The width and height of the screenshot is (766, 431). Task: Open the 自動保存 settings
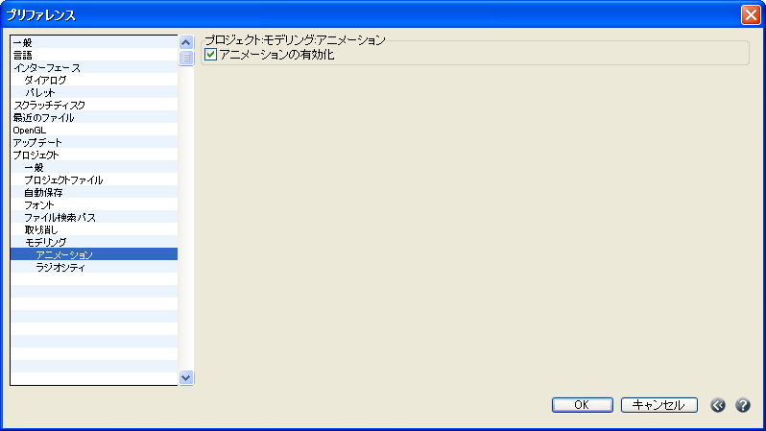coord(94,192)
